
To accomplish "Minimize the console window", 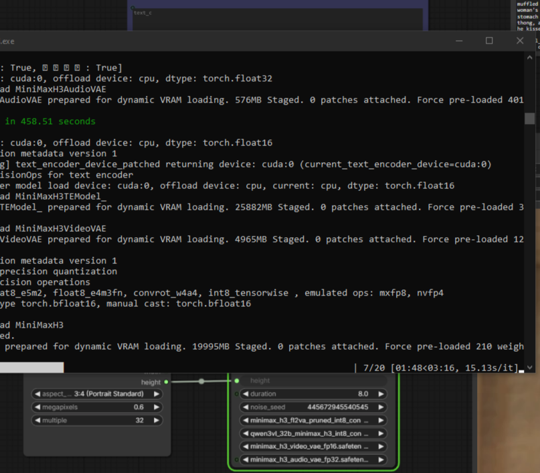I will tap(459, 41).
